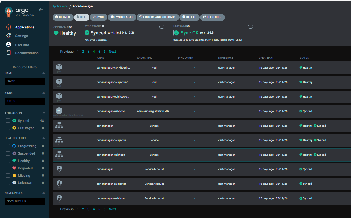
Task: Click the DELETE application button
Action: (189, 17)
